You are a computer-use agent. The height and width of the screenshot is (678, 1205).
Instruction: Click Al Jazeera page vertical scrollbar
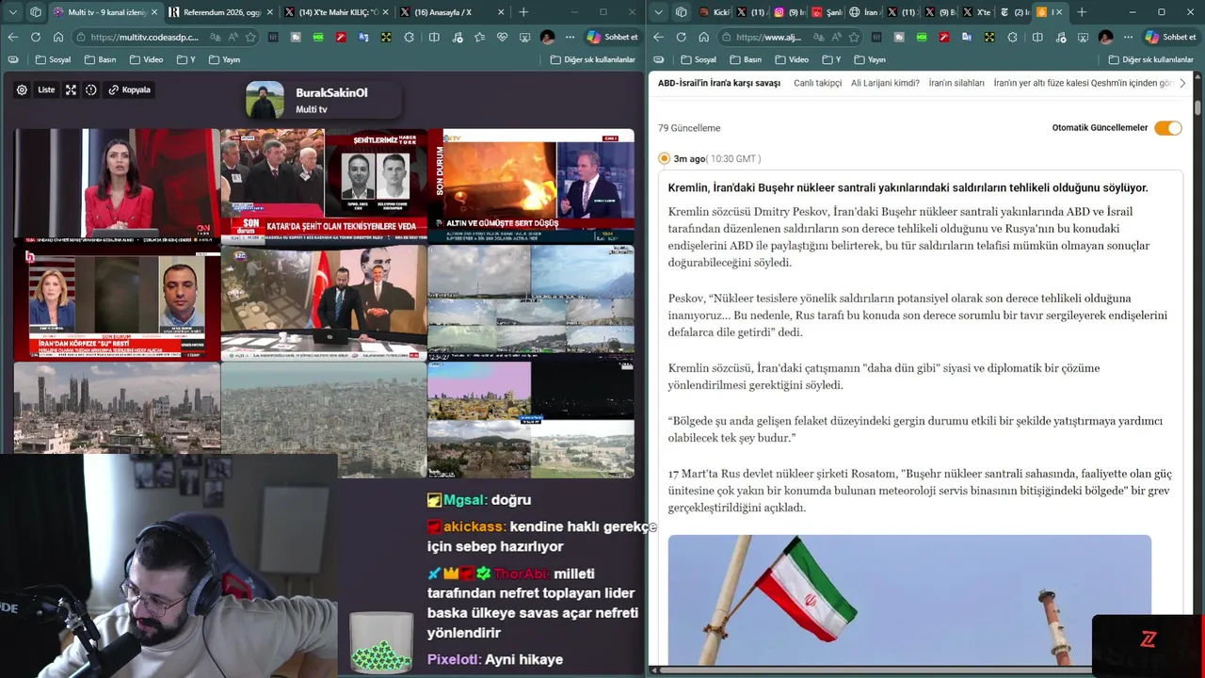tap(1197, 106)
